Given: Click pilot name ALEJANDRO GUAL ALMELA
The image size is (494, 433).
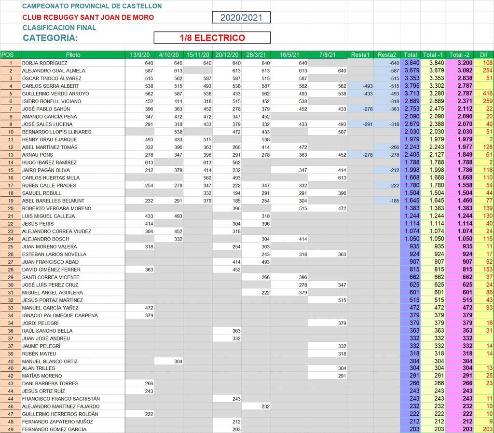Looking at the screenshot, I should [x=54, y=71].
